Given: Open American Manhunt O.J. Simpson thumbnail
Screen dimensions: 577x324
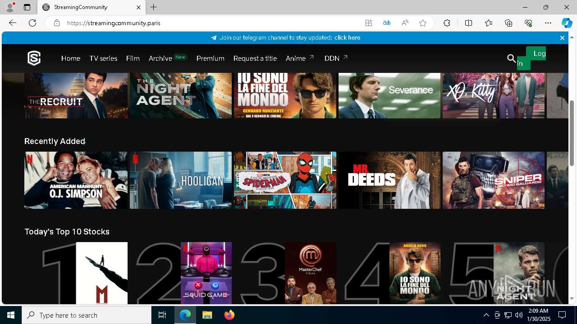Looking at the screenshot, I should (x=76, y=180).
